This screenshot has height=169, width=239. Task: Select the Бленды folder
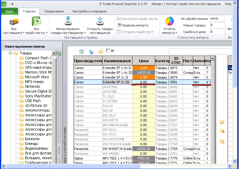pyautogui.click(x=29, y=144)
